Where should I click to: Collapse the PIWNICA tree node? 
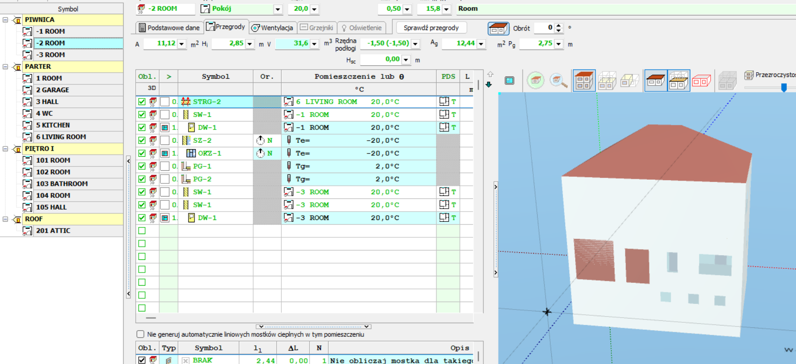pos(6,20)
